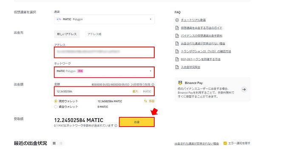Screen dimensions: 289x155
Task: Click into the アドレス input field
Action: pyautogui.click(x=104, y=53)
